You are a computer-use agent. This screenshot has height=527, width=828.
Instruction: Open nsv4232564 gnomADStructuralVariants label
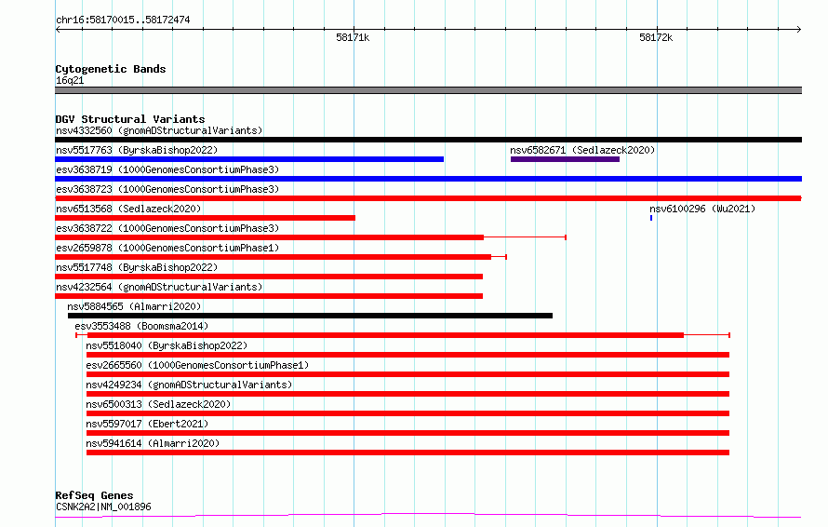[159, 287]
